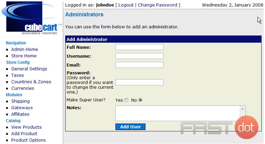Open the Taxes settings page
Screen dimensions: 265x144
click(x=17, y=75)
